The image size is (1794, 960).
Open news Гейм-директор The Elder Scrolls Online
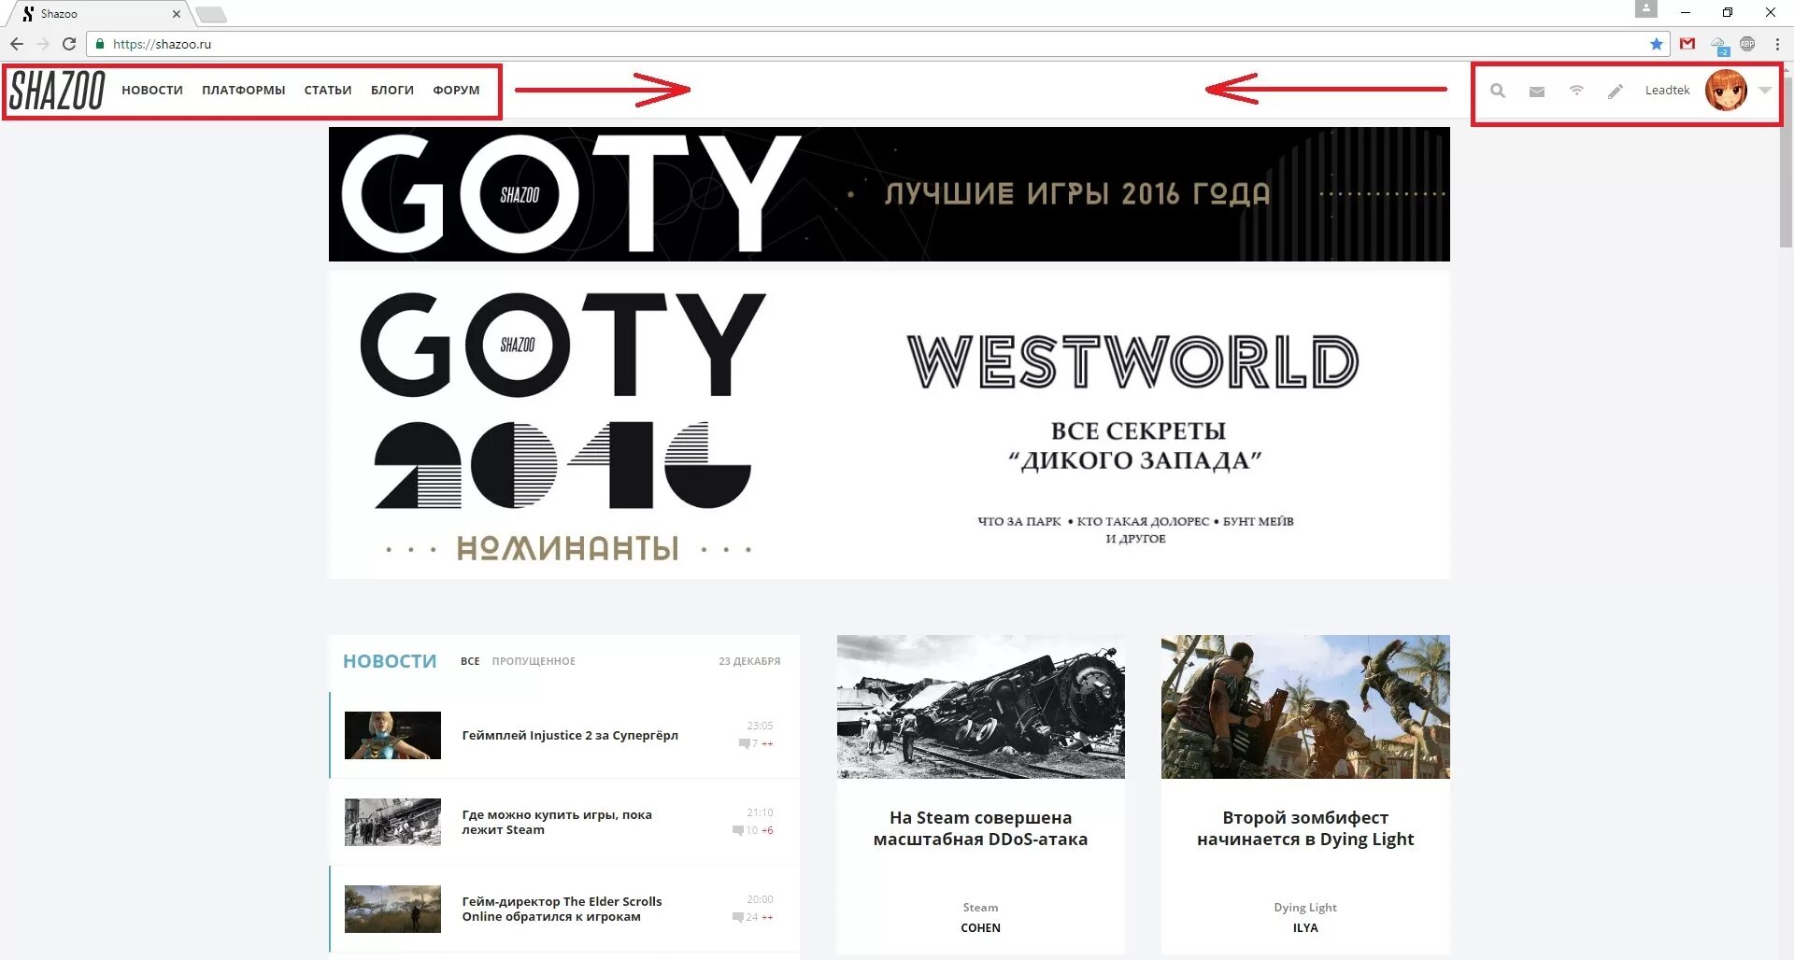(562, 909)
